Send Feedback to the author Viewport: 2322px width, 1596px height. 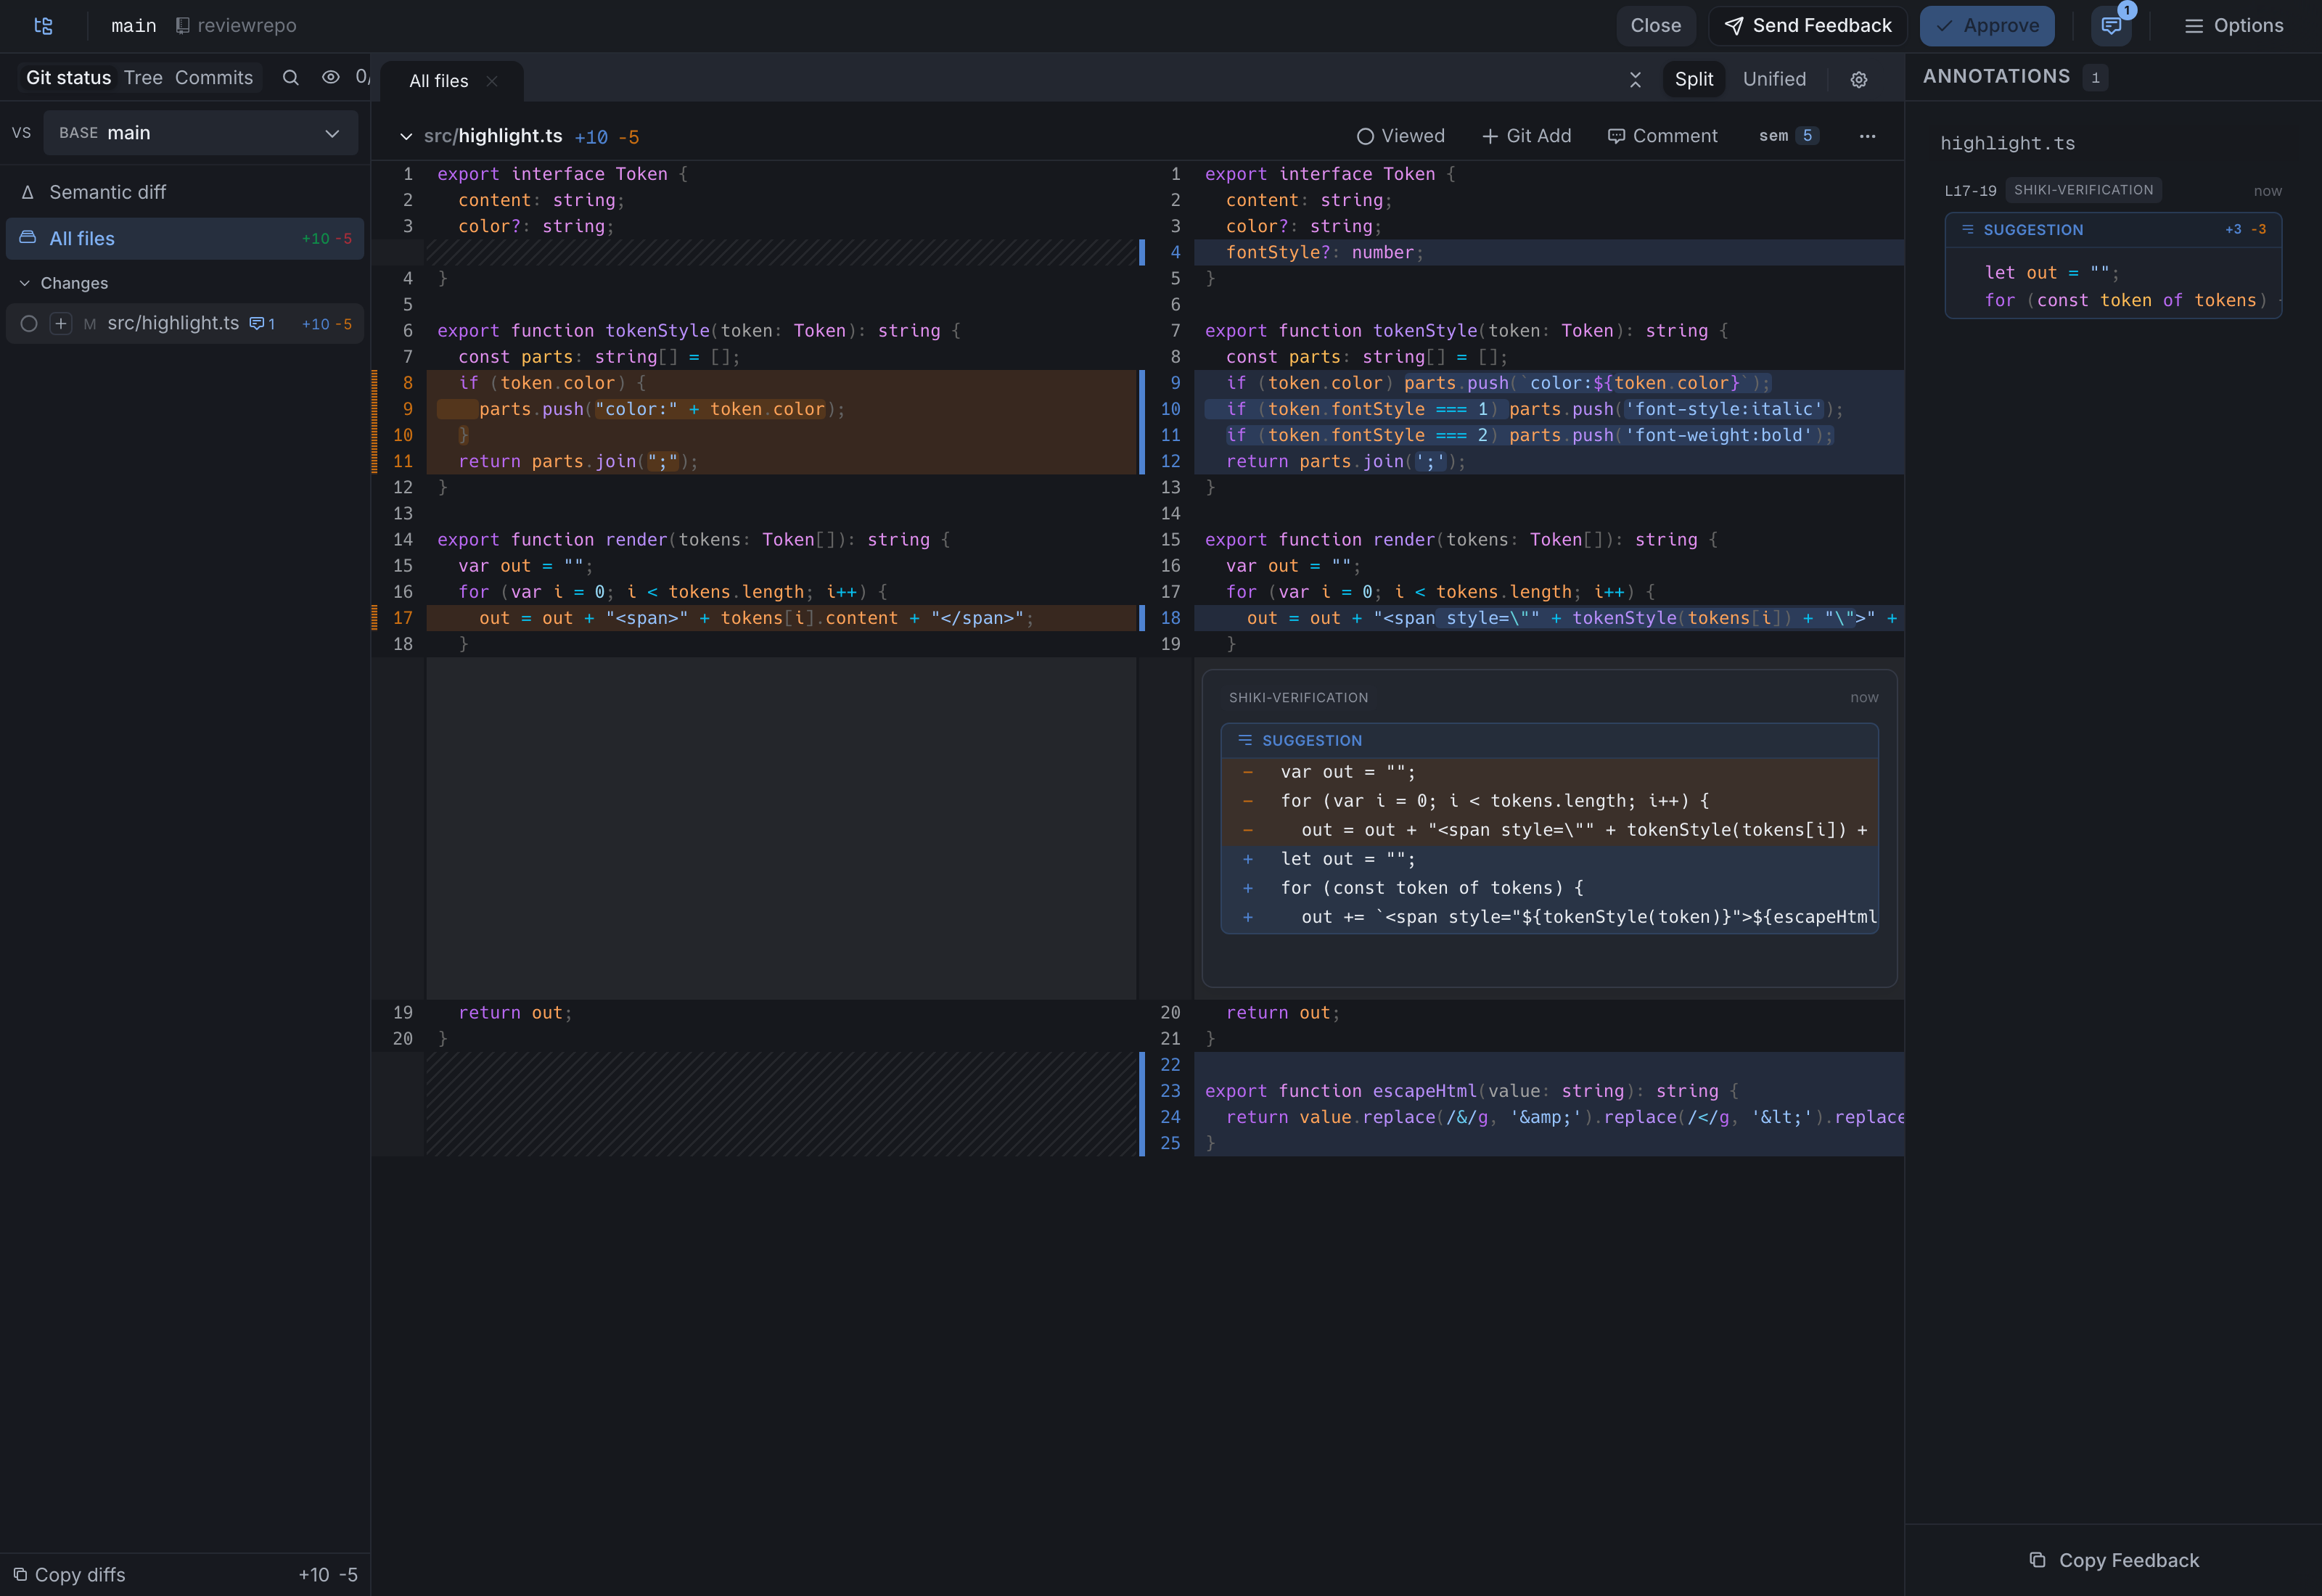click(x=1807, y=26)
